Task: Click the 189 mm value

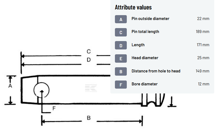Action: [x=202, y=32]
